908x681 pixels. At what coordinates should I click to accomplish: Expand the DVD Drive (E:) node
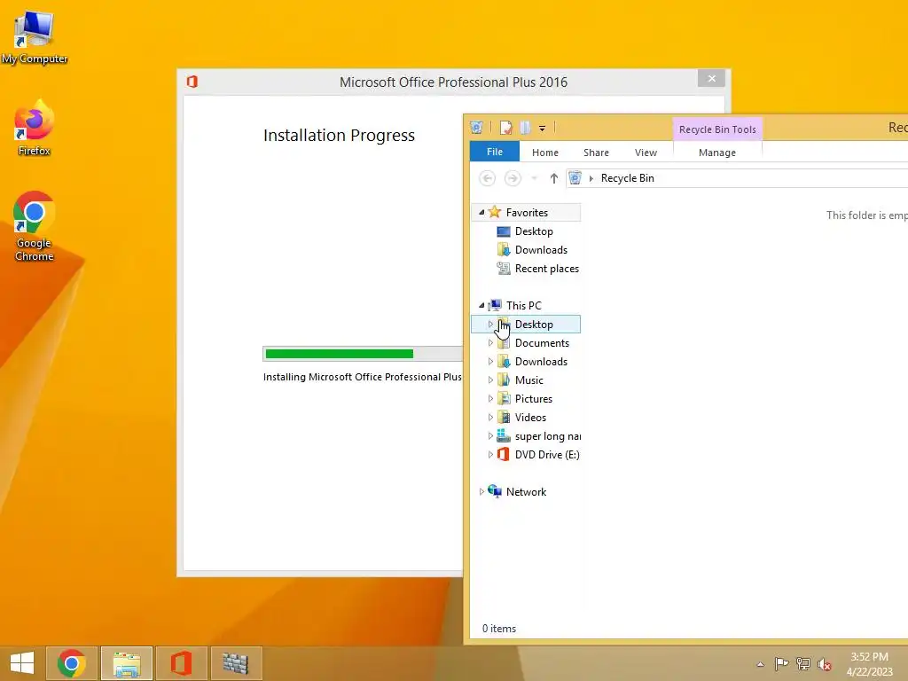tap(490, 455)
